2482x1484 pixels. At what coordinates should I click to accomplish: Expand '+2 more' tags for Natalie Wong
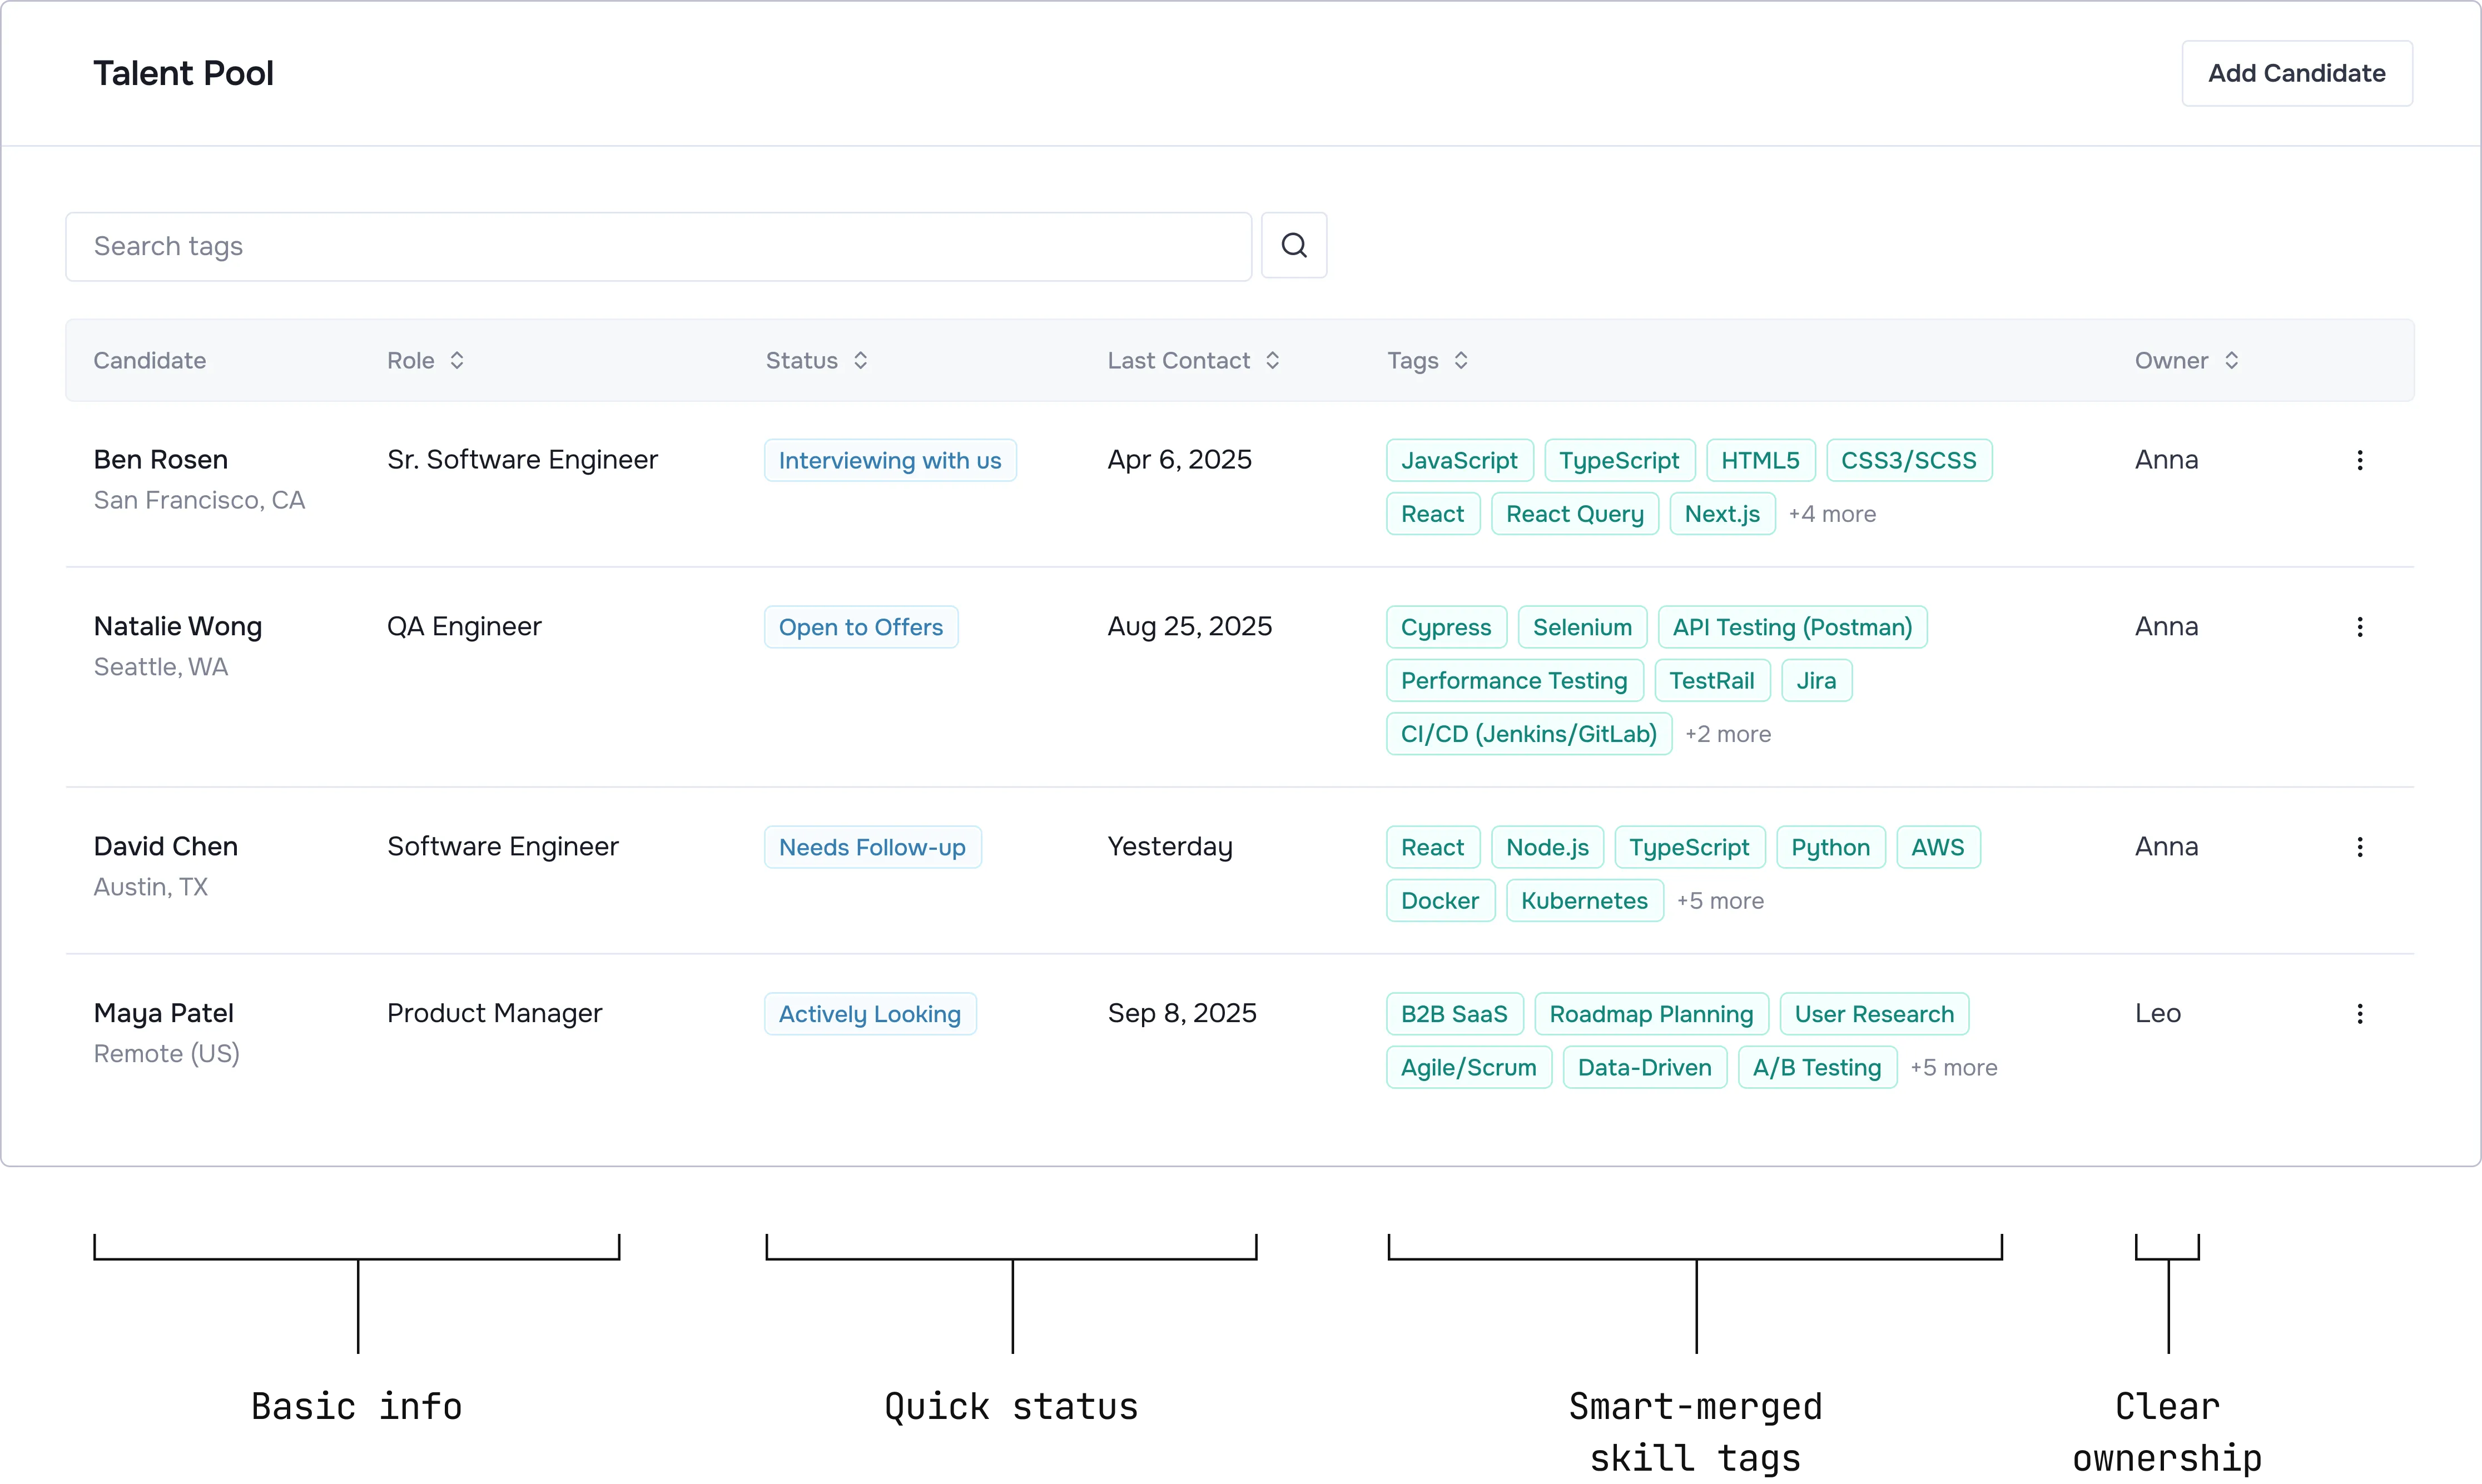[1728, 734]
